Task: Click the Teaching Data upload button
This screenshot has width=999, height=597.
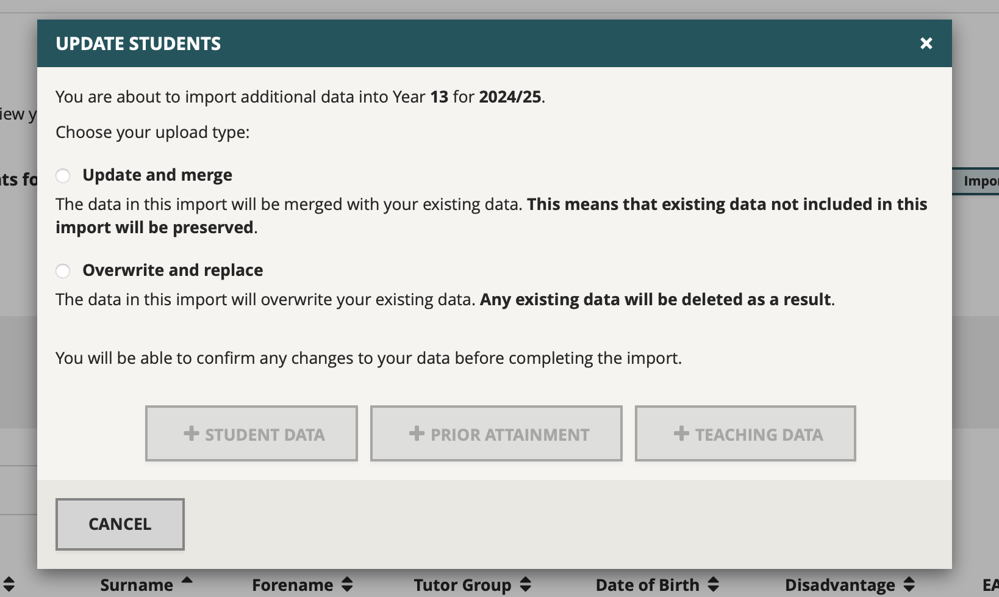Action: [x=745, y=433]
